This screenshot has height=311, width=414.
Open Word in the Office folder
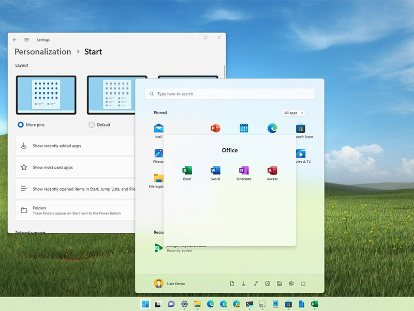coord(215,173)
